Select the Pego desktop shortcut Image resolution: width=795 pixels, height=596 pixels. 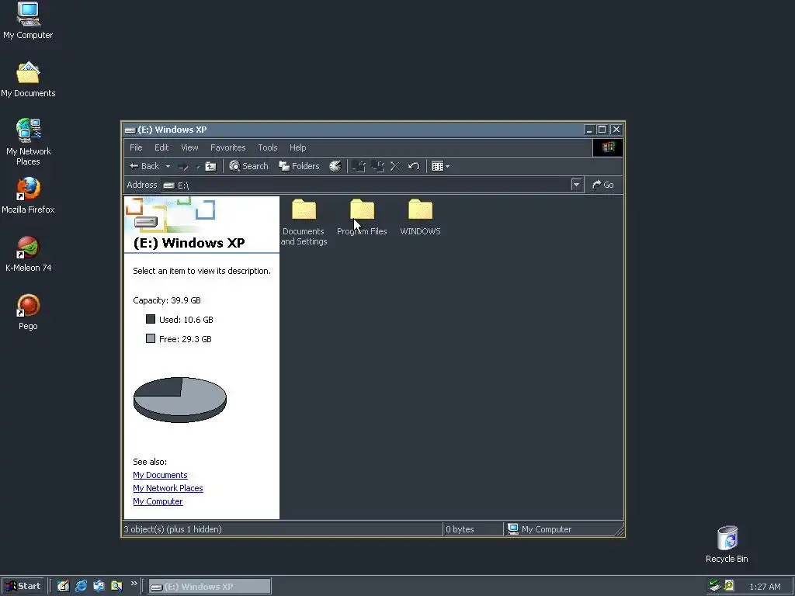[28, 312]
